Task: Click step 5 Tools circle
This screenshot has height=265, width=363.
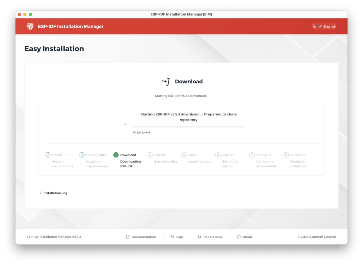Action: [184, 155]
